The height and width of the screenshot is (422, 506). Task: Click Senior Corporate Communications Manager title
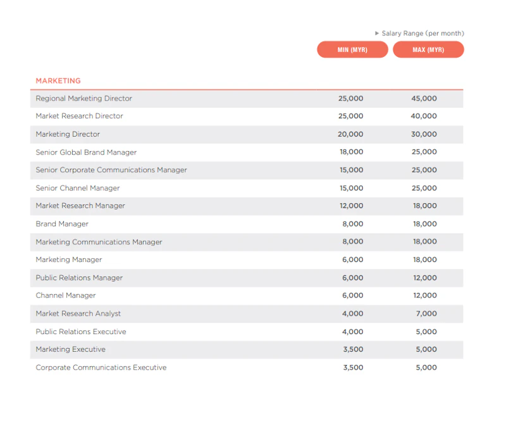[111, 170]
